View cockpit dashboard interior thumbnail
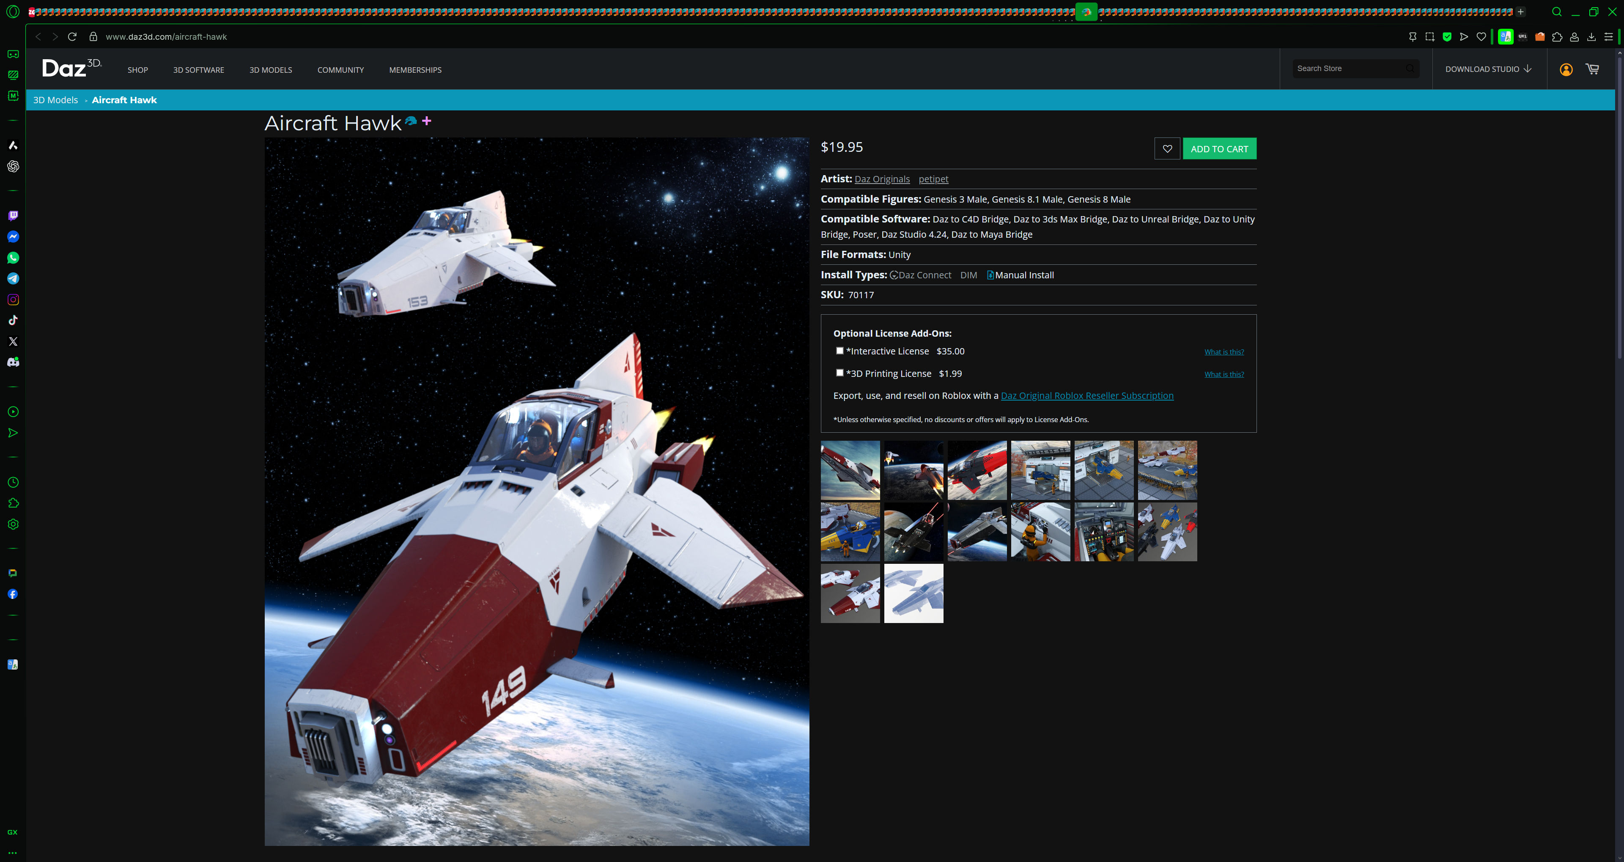Image resolution: width=1624 pixels, height=862 pixels. [1103, 532]
